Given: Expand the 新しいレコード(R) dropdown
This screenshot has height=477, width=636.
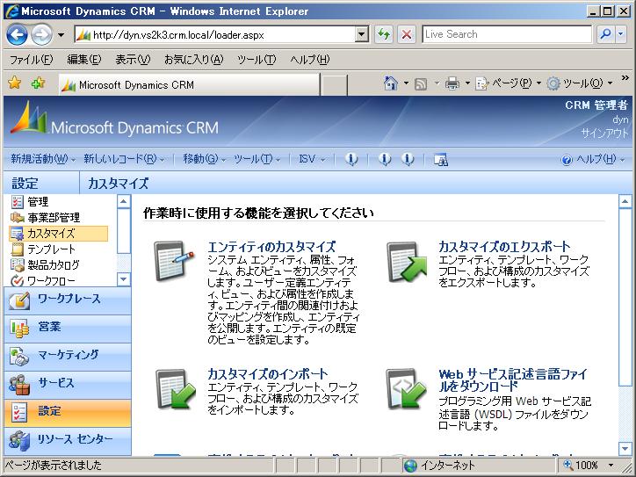Looking at the screenshot, I should (x=124, y=159).
